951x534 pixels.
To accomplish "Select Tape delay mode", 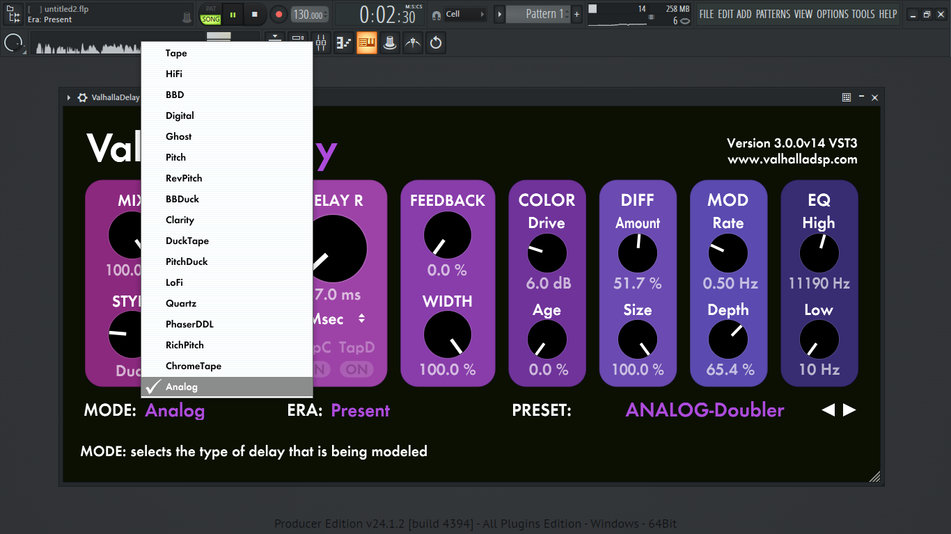I will pos(227,53).
